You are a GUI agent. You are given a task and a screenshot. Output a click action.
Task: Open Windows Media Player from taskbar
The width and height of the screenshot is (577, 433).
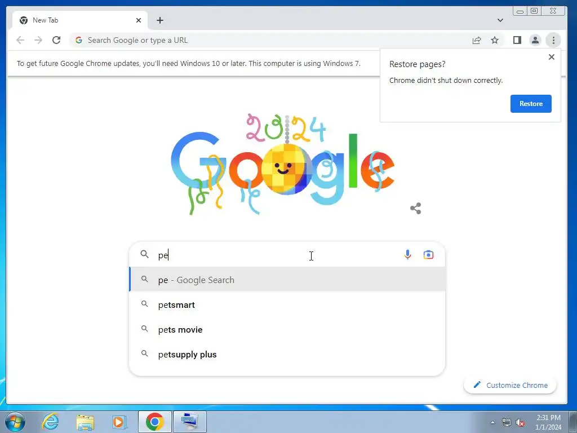coord(119,422)
